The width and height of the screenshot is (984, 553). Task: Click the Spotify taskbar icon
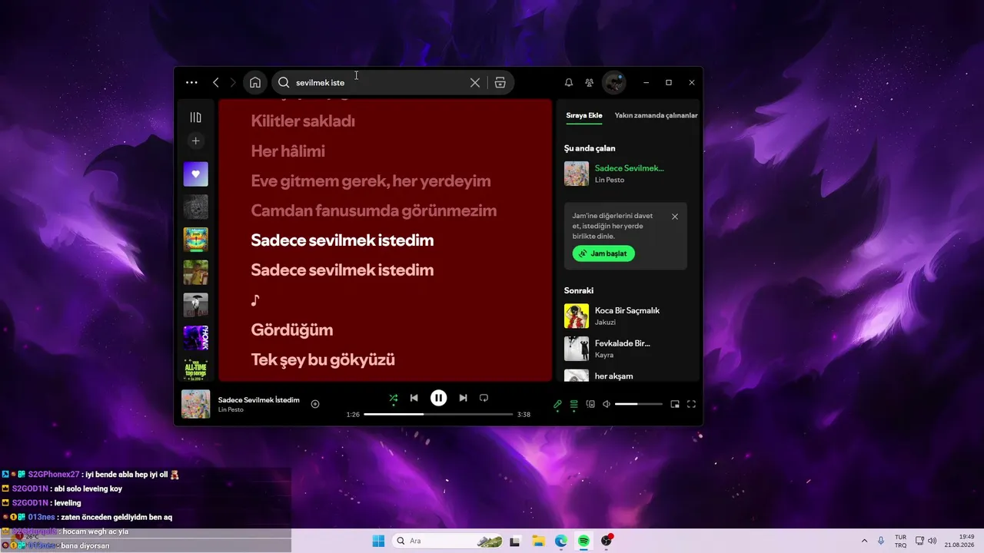[583, 541]
